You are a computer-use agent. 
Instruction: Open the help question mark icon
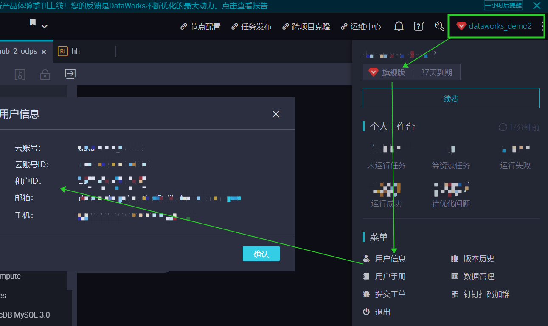click(419, 26)
